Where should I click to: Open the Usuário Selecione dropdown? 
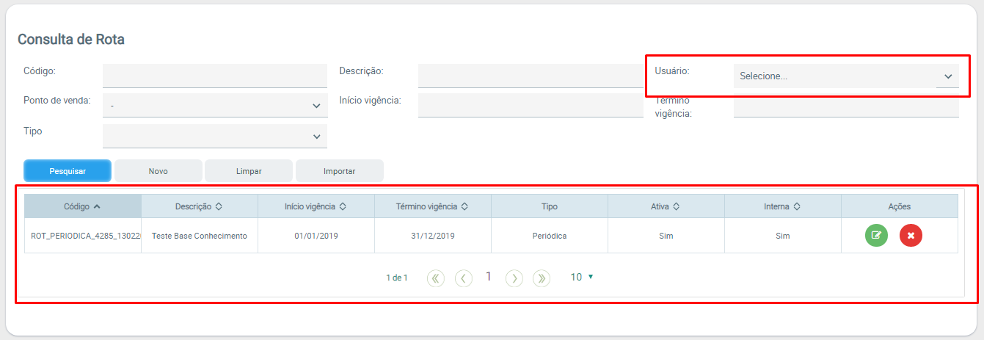click(846, 76)
